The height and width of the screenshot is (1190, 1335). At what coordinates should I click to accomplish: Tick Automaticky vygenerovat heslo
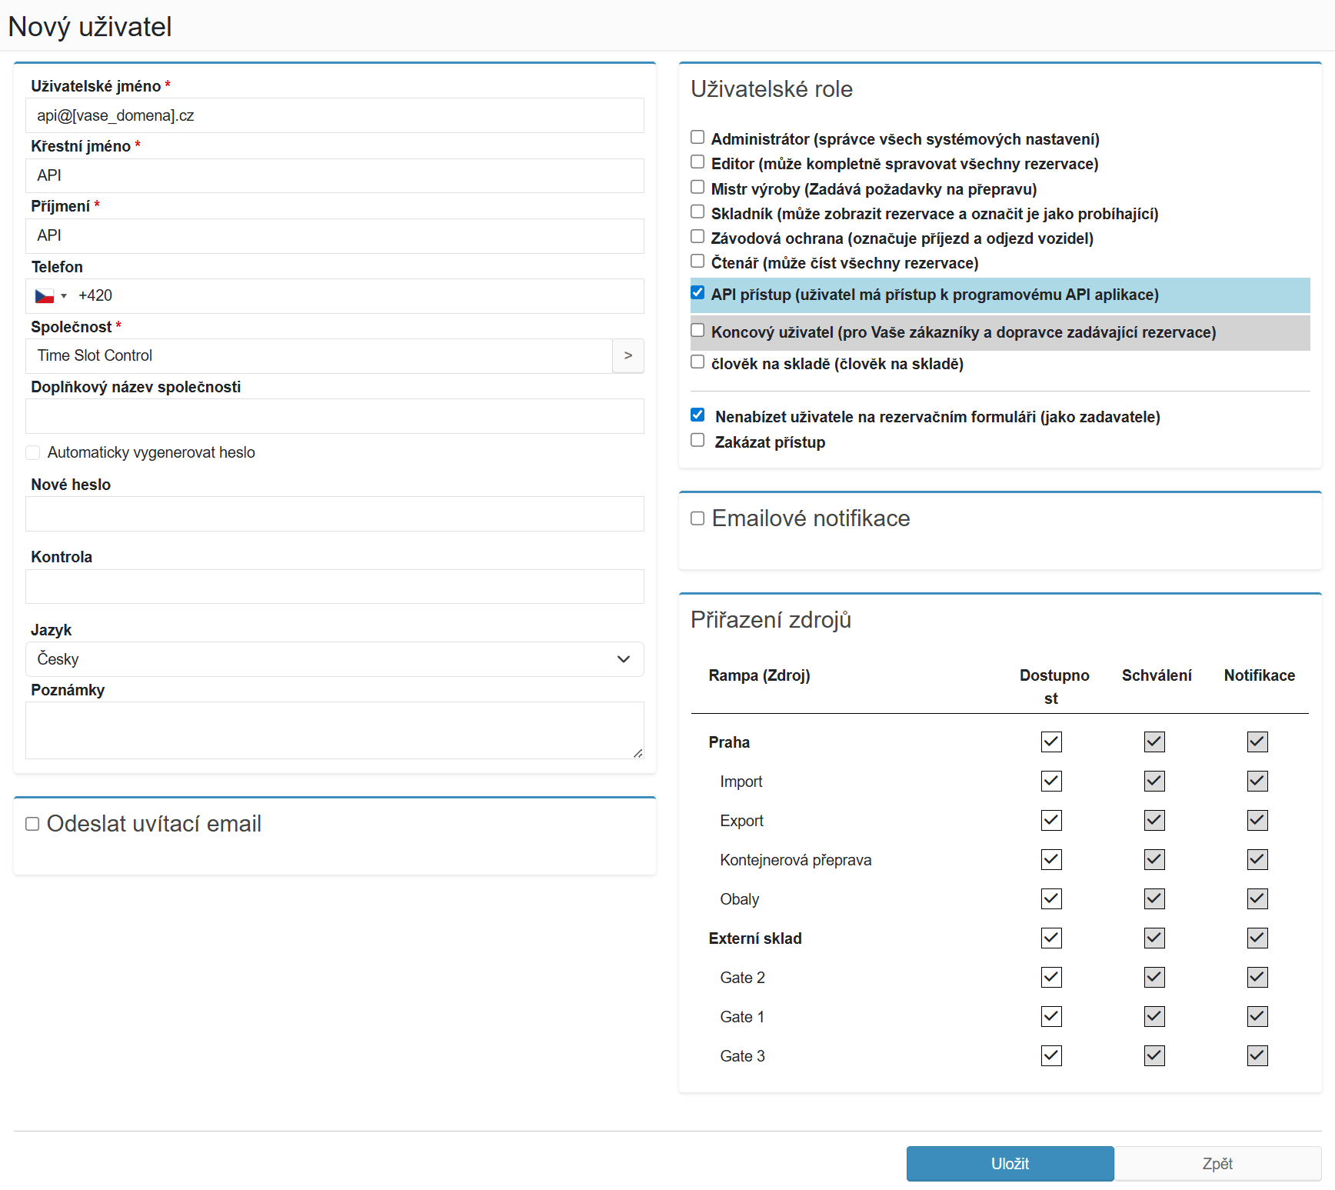coord(33,452)
